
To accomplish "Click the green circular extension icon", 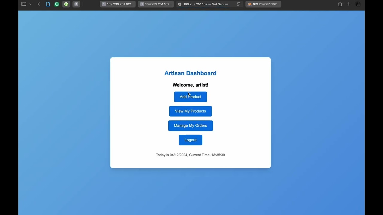I will (x=66, y=4).
